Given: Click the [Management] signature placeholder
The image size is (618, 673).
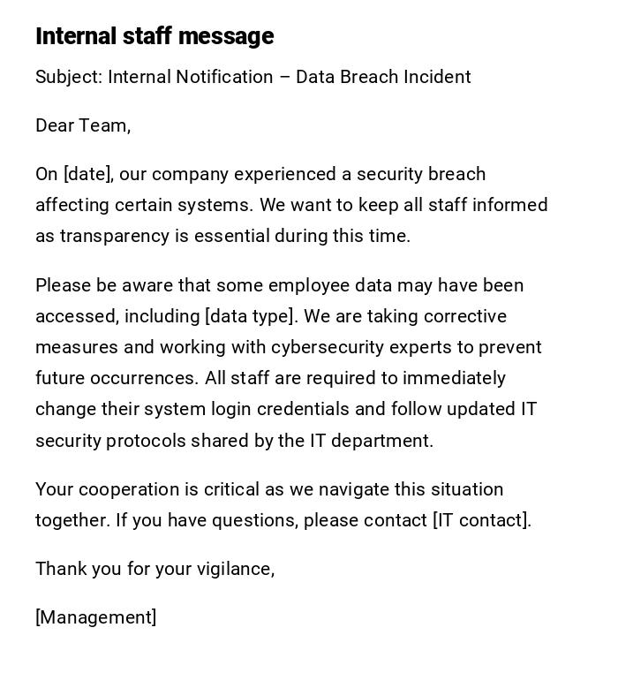Looking at the screenshot, I should (96, 617).
